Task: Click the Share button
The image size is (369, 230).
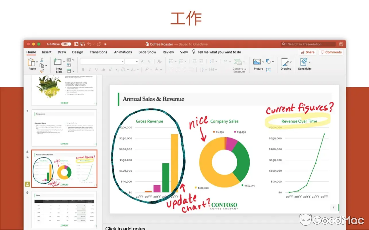Action: (307, 52)
